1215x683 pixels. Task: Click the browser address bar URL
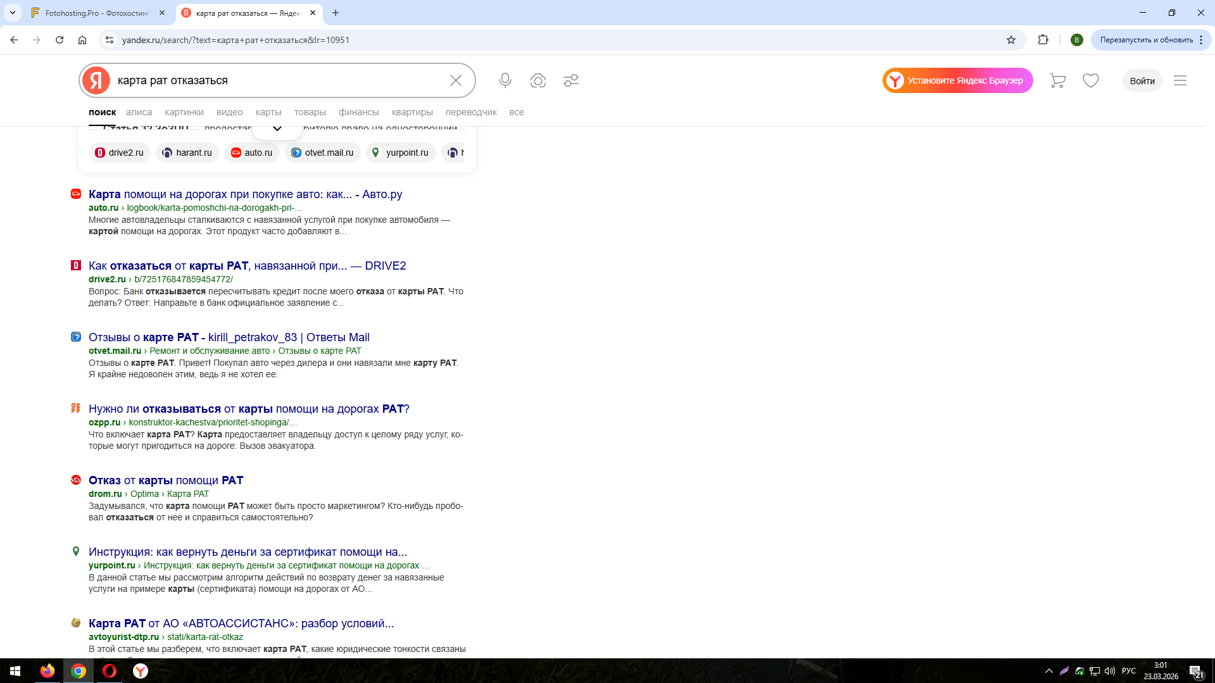[x=236, y=40]
